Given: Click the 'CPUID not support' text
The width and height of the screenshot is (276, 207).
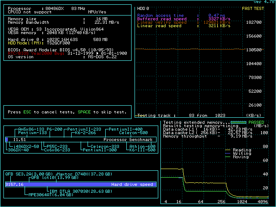Looking at the screenshot, I should (30, 12).
